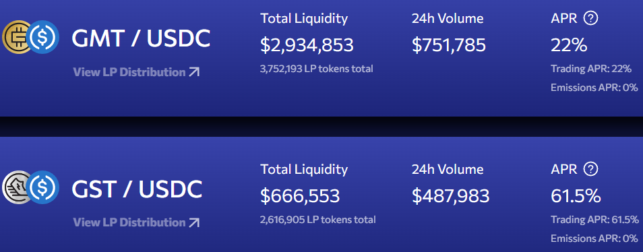
Task: Click the $2,934,853 total liquidity value
Action: [307, 45]
